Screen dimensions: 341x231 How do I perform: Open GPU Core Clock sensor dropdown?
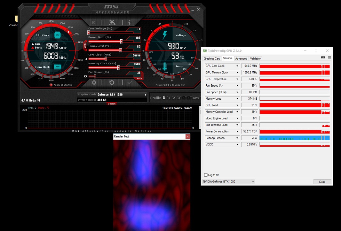pos(237,66)
